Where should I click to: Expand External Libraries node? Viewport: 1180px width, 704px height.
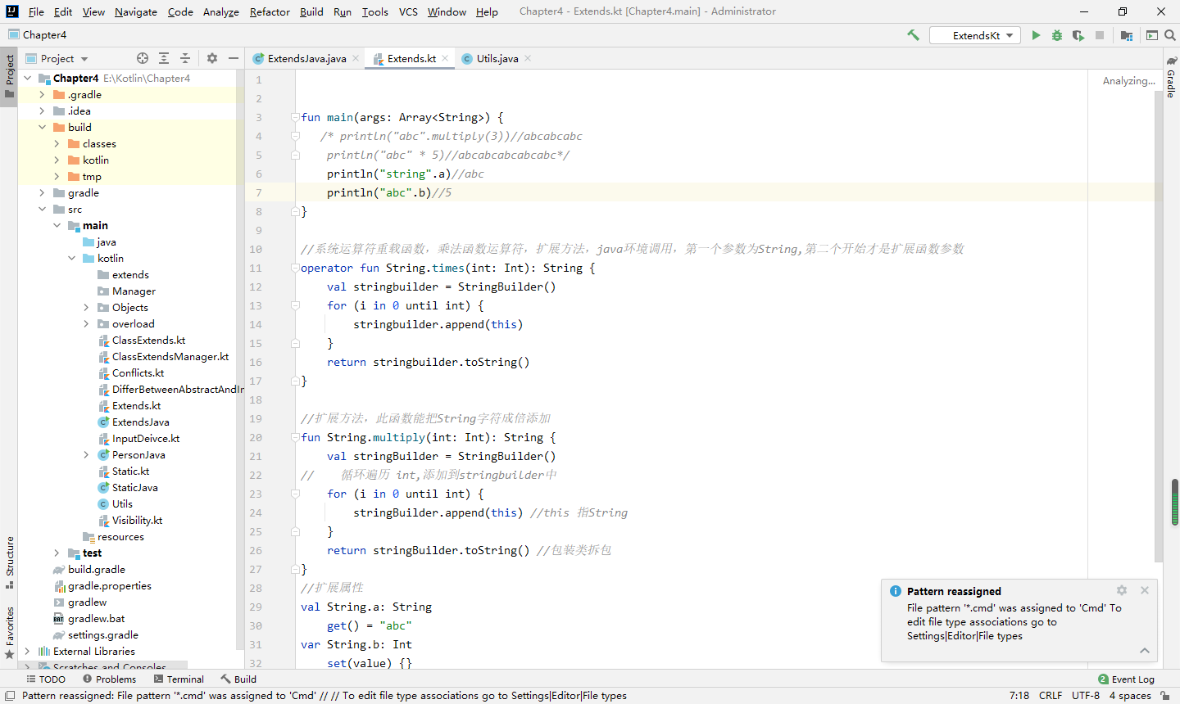pyautogui.click(x=27, y=651)
